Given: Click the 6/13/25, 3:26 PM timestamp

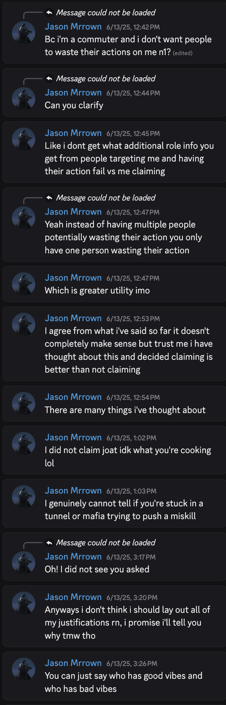Looking at the screenshot, I should pyautogui.click(x=132, y=664).
